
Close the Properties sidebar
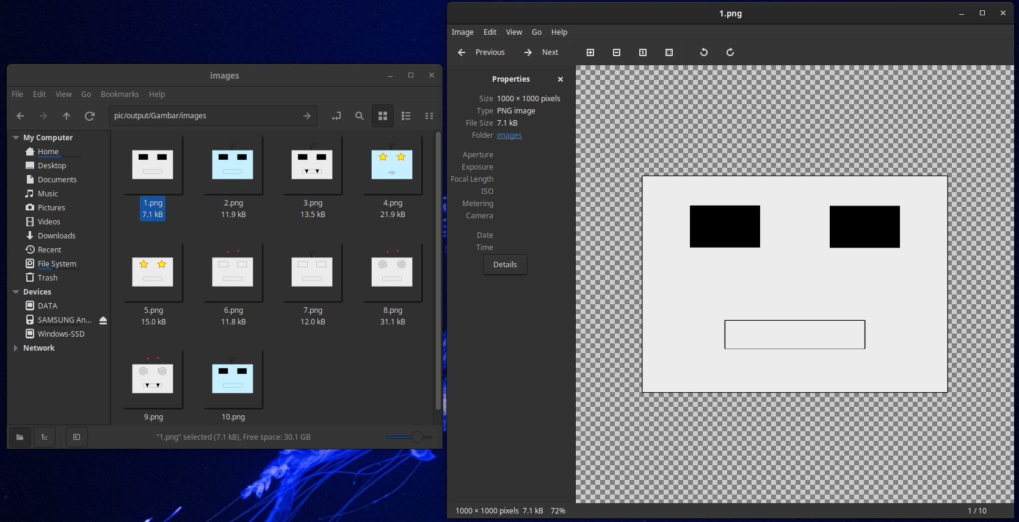click(560, 79)
